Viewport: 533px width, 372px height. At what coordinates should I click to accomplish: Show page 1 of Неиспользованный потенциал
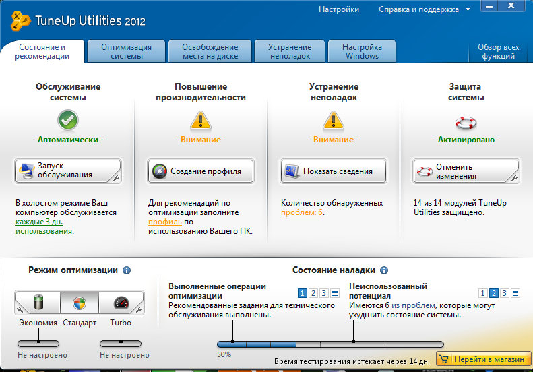(482, 292)
